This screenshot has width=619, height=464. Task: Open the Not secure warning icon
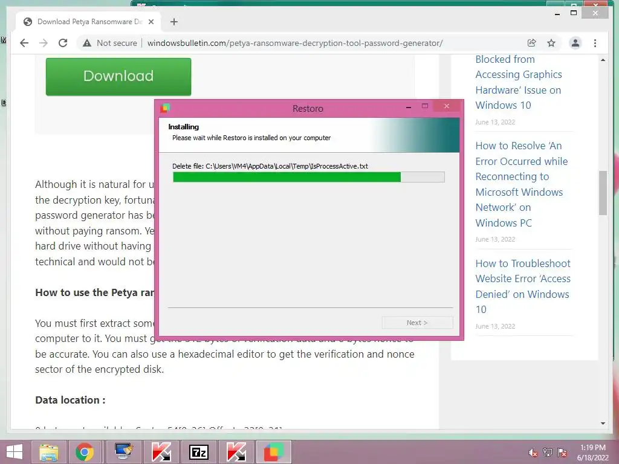87,43
